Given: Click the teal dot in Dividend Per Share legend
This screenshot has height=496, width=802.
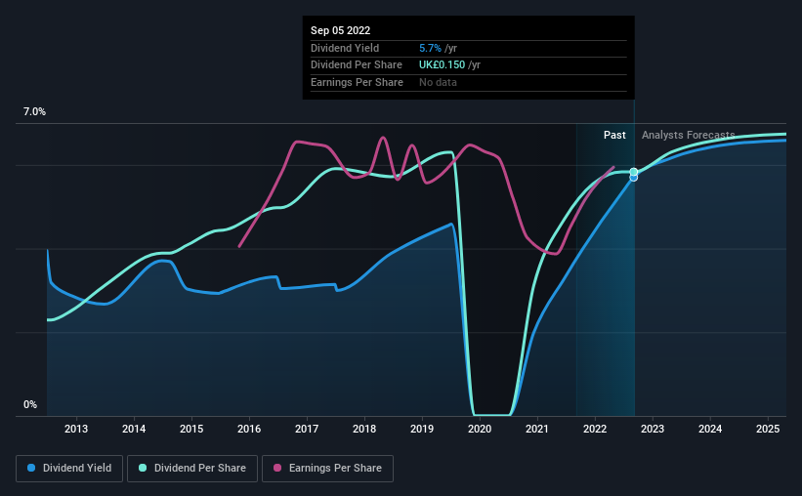Looking at the screenshot, I should [x=143, y=468].
